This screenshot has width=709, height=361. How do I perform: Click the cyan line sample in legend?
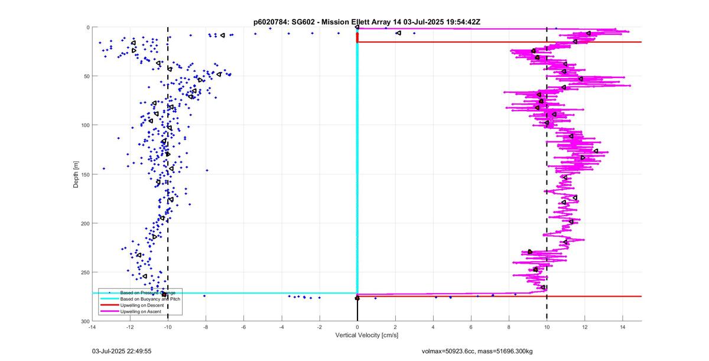point(109,300)
